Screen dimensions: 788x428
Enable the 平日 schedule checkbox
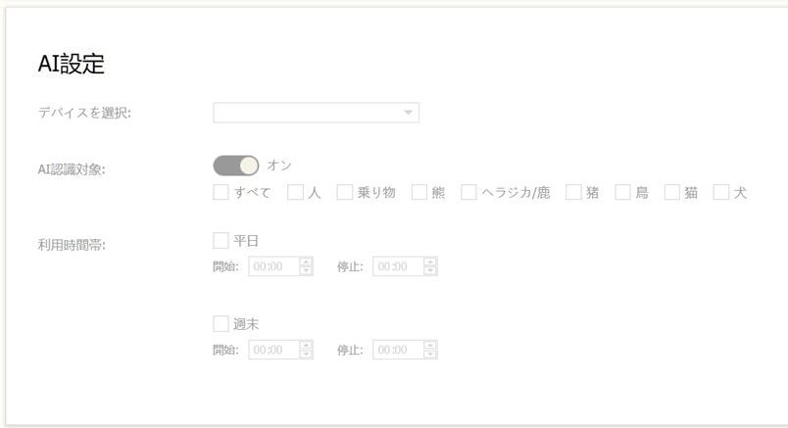pyautogui.click(x=221, y=241)
